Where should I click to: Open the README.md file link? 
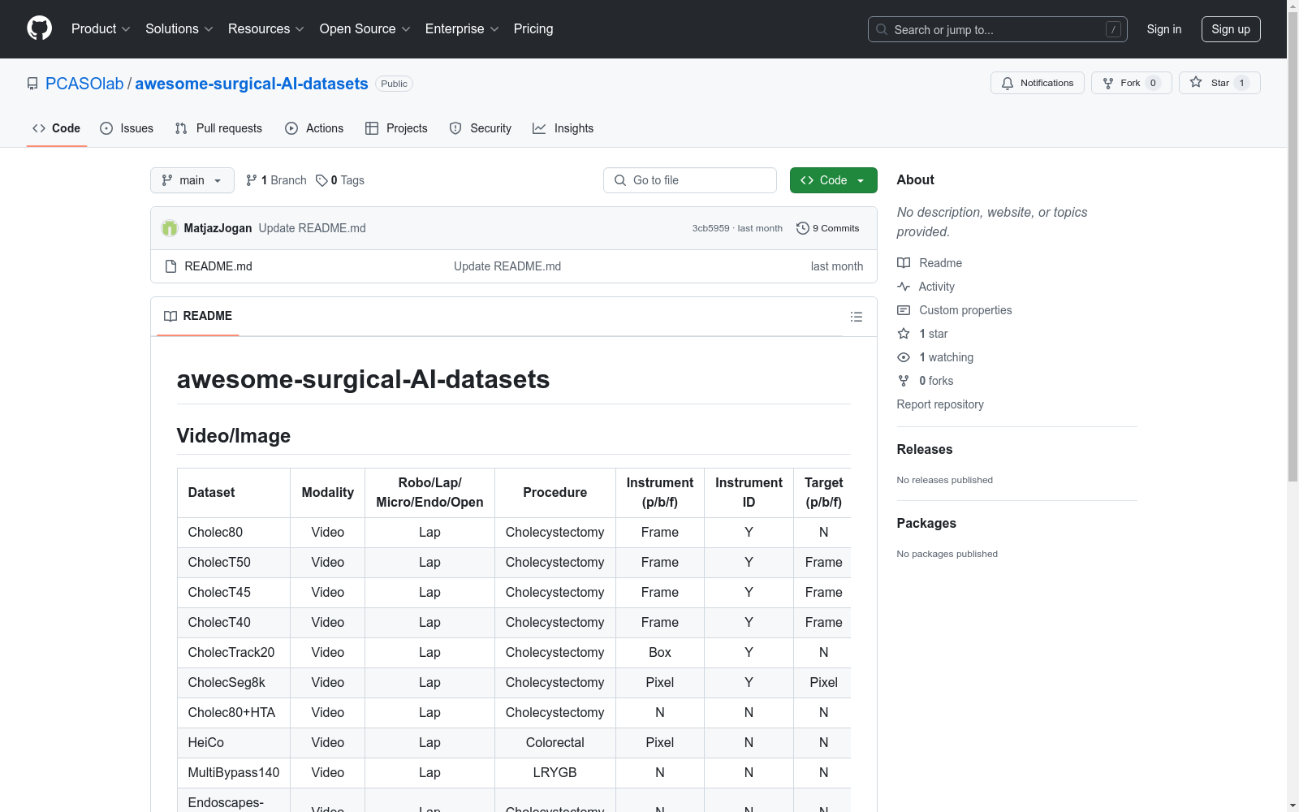click(x=218, y=266)
